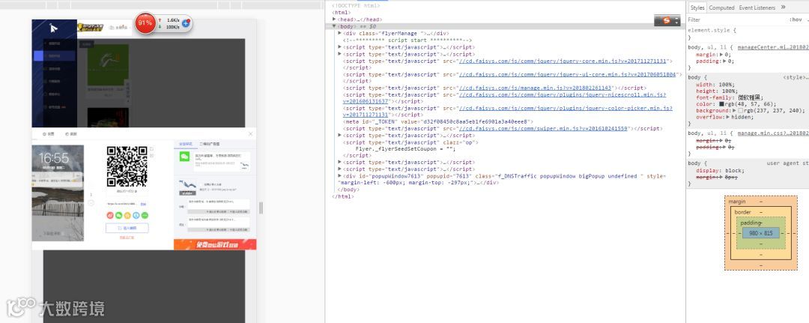Click the font-family property value
The image size is (809, 323).
point(750,97)
